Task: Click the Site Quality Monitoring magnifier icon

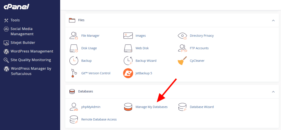Action: point(6,60)
